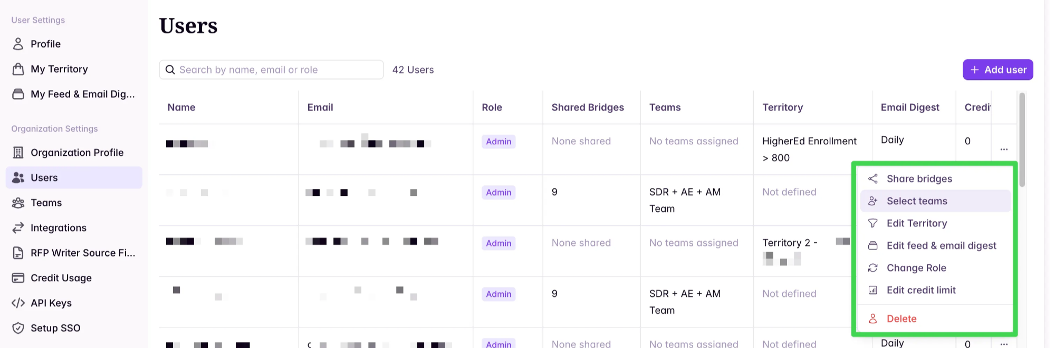
Task: Click the Add user button
Action: tap(998, 69)
